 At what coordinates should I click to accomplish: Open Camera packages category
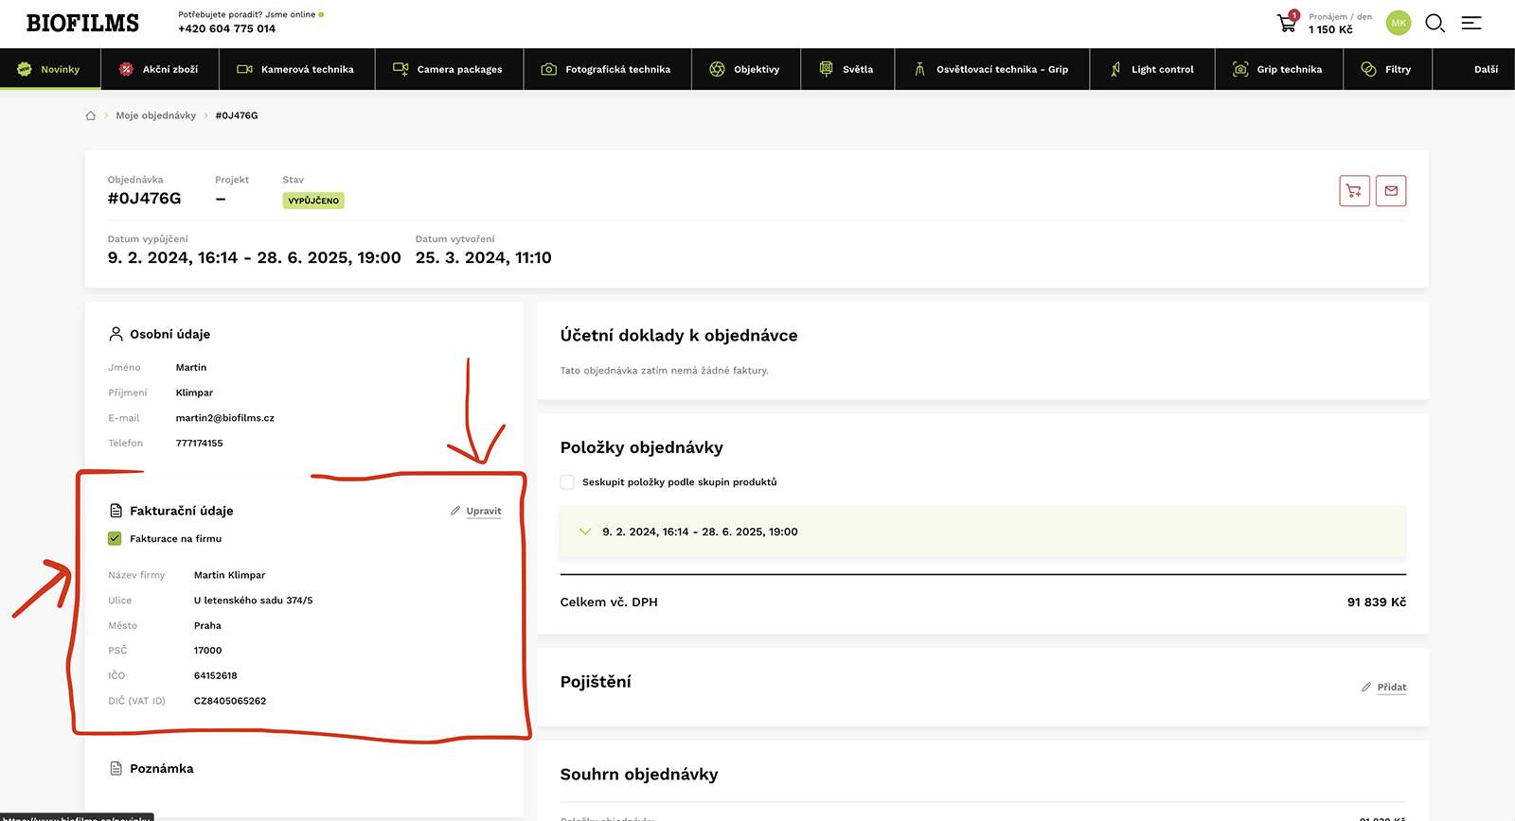pos(449,69)
